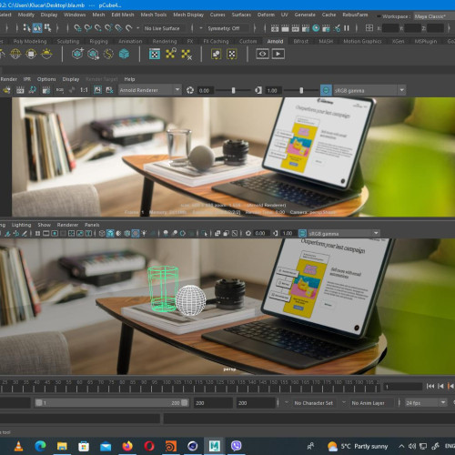Open VLC from the Windows taskbar
This screenshot has height=455, width=455.
(19, 446)
